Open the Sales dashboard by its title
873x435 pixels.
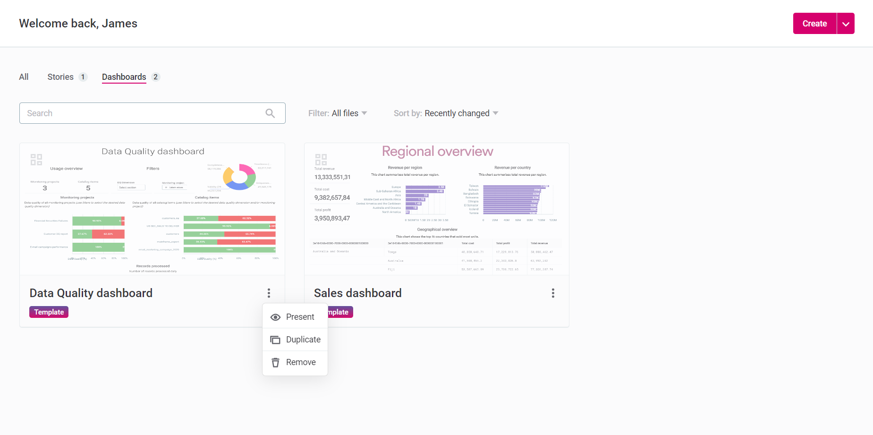tap(358, 293)
